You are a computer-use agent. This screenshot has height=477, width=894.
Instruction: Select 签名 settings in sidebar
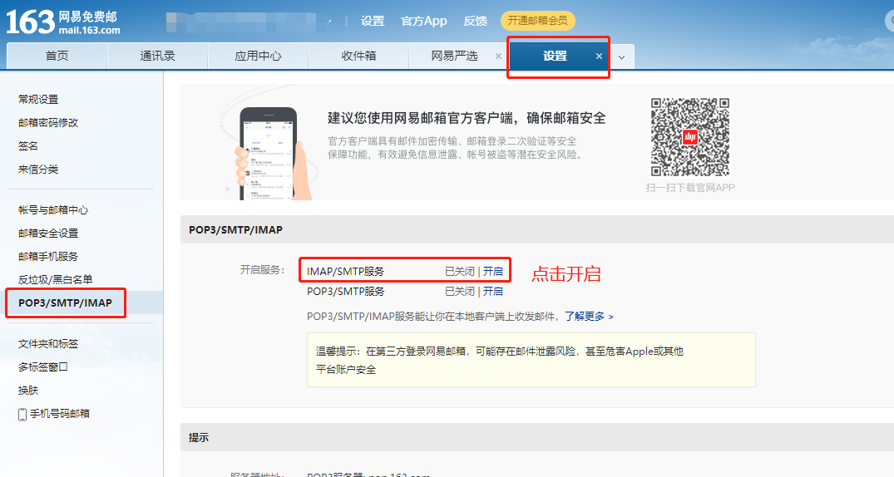pyautogui.click(x=28, y=146)
